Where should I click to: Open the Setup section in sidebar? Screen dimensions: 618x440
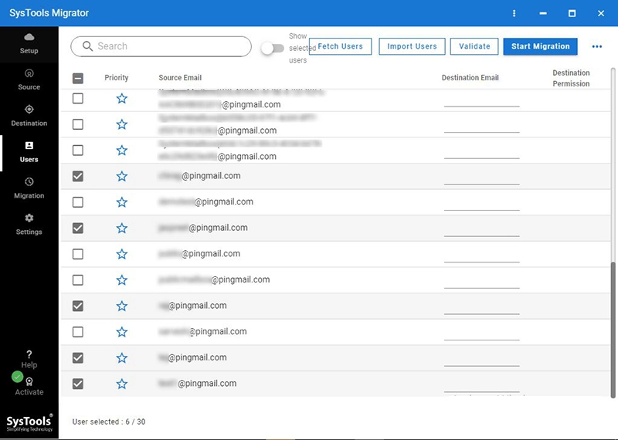click(29, 44)
